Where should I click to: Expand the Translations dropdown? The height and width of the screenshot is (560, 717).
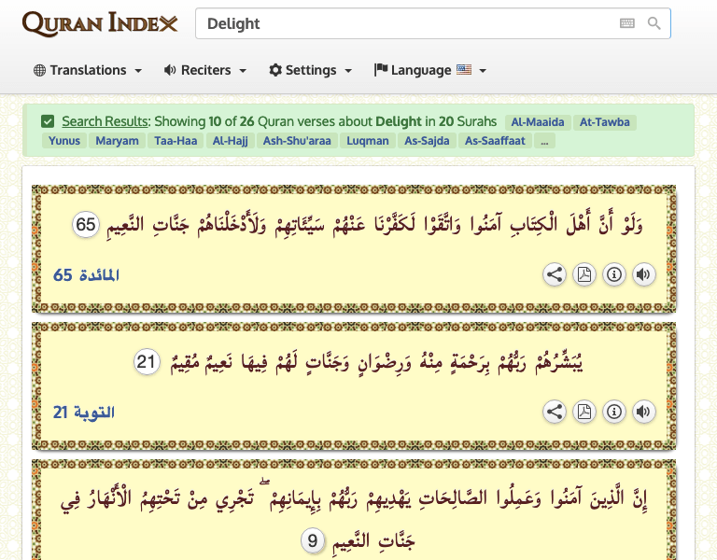(x=88, y=70)
